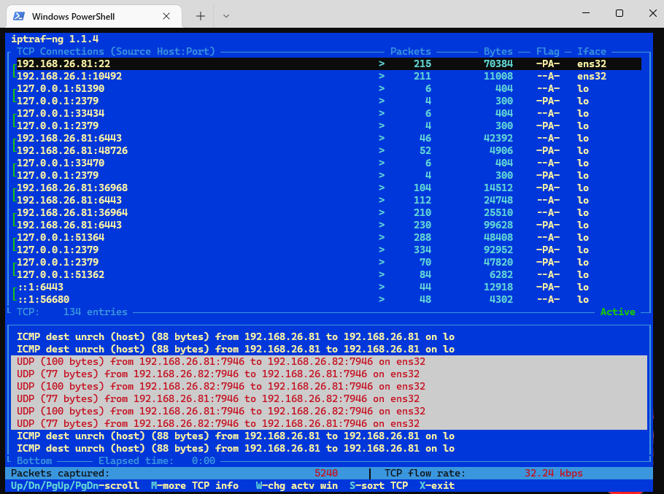Click the 70384 bytes value

(x=498, y=64)
